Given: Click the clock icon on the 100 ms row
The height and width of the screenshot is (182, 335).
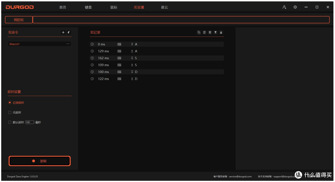Looking at the screenshot, I should pos(92,72).
